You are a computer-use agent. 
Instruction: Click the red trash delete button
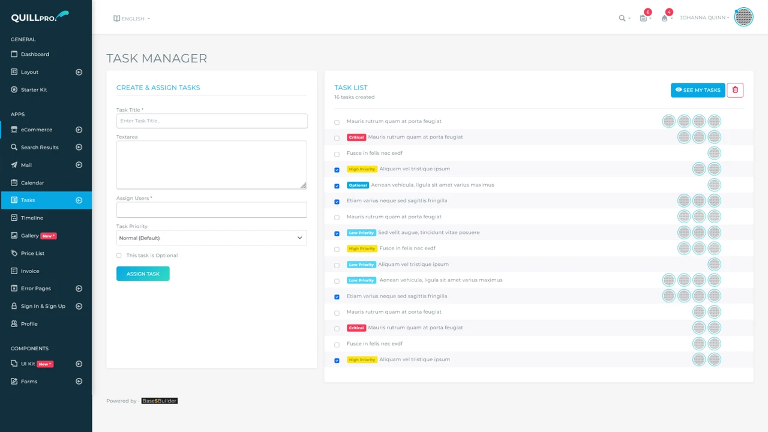click(x=735, y=90)
